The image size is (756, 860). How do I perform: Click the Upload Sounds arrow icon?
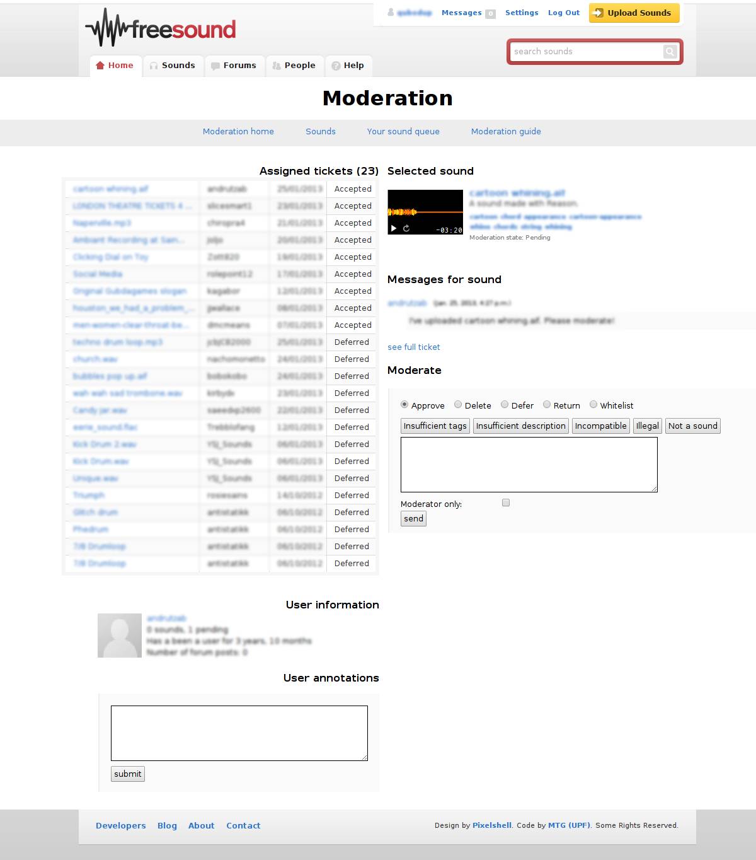[596, 13]
